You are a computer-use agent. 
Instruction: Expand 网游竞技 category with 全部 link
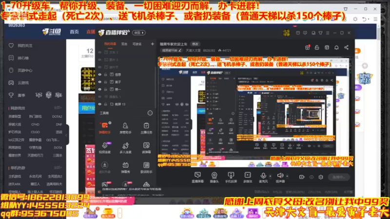coord(58,108)
